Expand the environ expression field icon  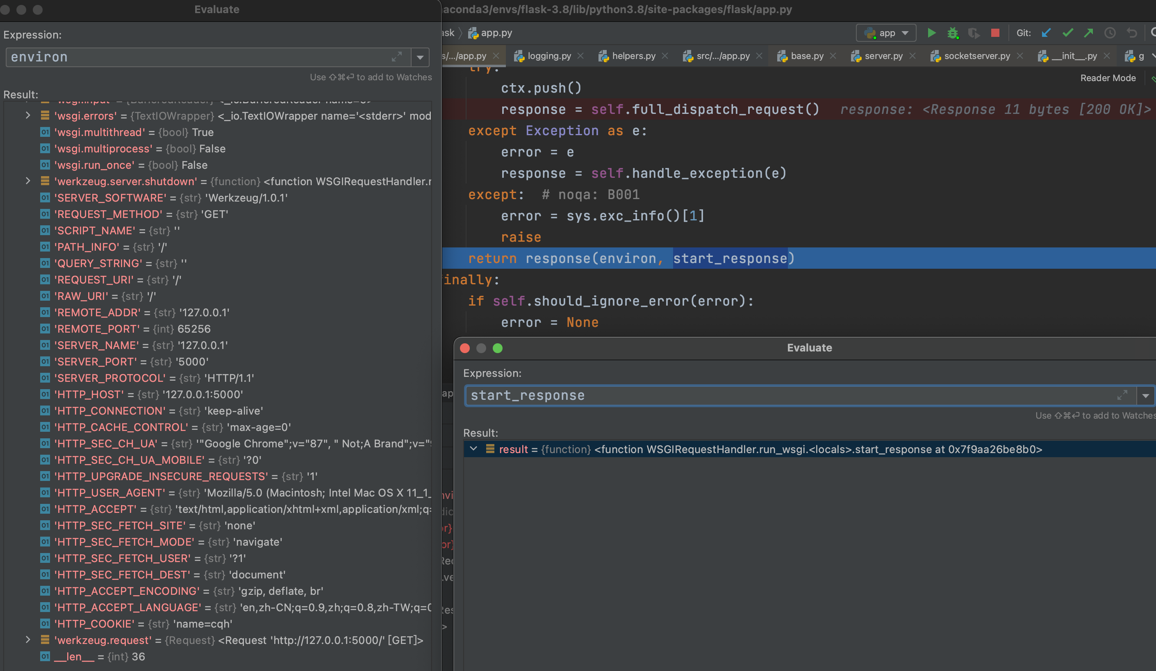pyautogui.click(x=397, y=57)
